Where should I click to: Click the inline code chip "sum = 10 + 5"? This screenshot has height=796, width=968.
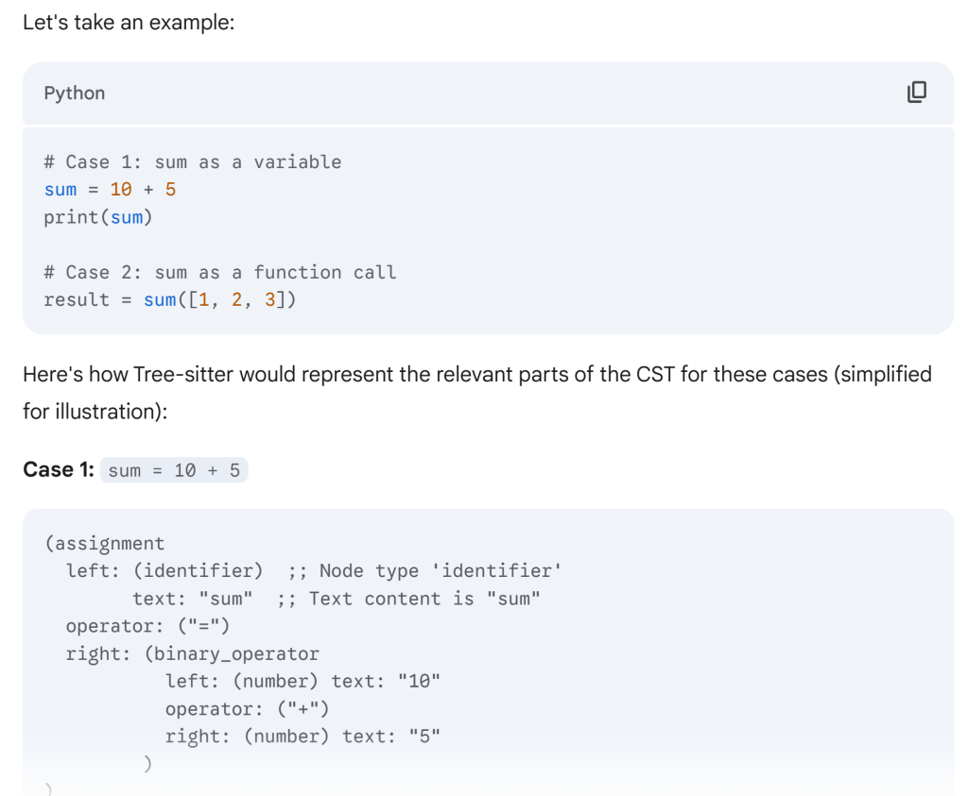pos(174,470)
